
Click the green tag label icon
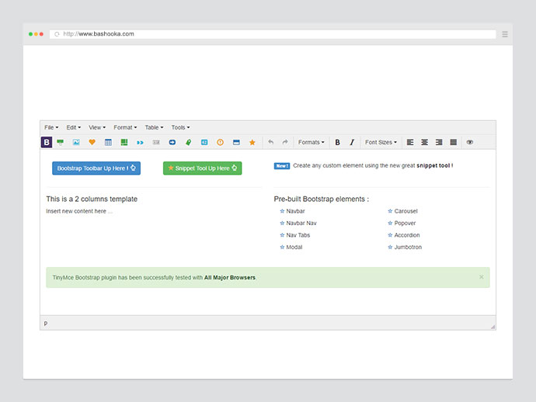point(188,142)
